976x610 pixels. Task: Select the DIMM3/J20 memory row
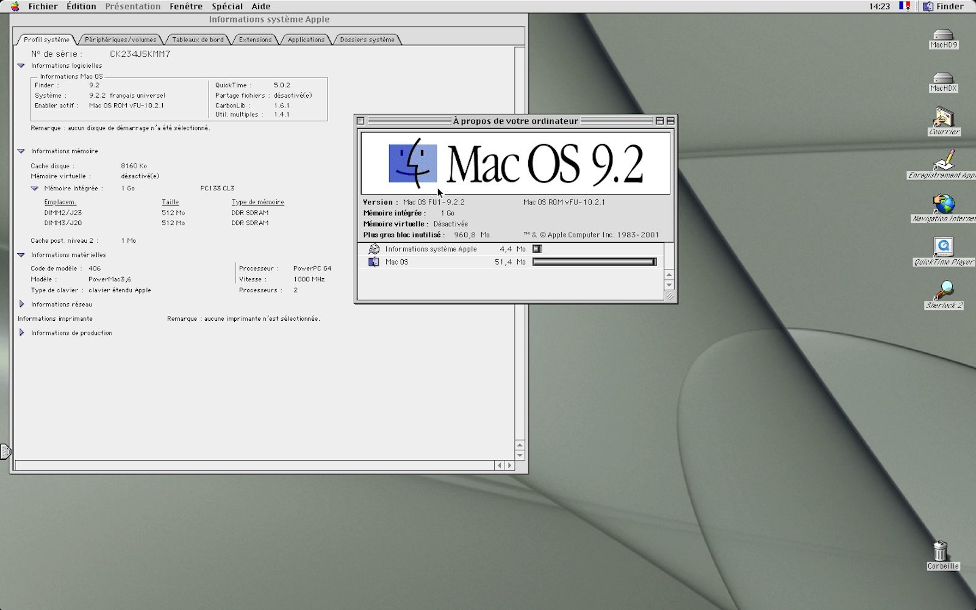coord(156,223)
